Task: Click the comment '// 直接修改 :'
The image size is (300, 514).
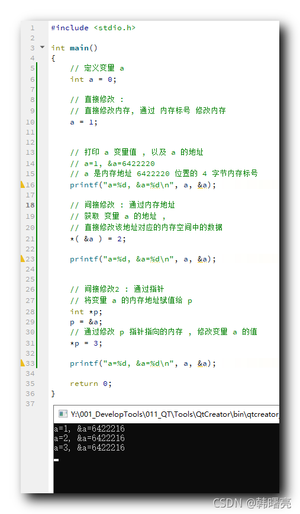Action: click(97, 100)
